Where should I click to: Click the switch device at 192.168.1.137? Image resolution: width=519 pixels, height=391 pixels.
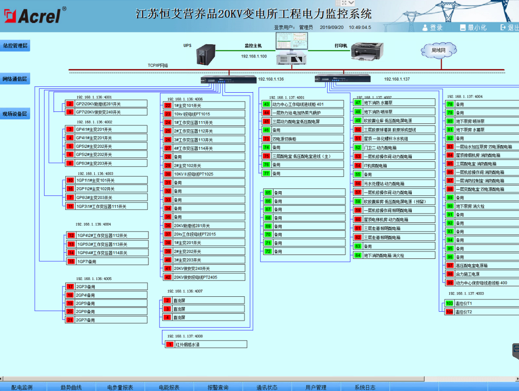[x=344, y=78]
